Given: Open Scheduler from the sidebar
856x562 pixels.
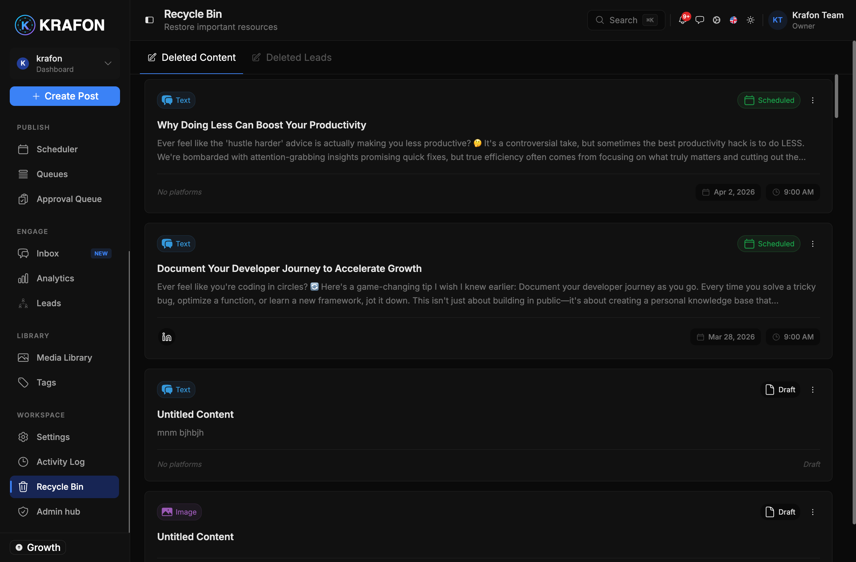Looking at the screenshot, I should 64,149.
